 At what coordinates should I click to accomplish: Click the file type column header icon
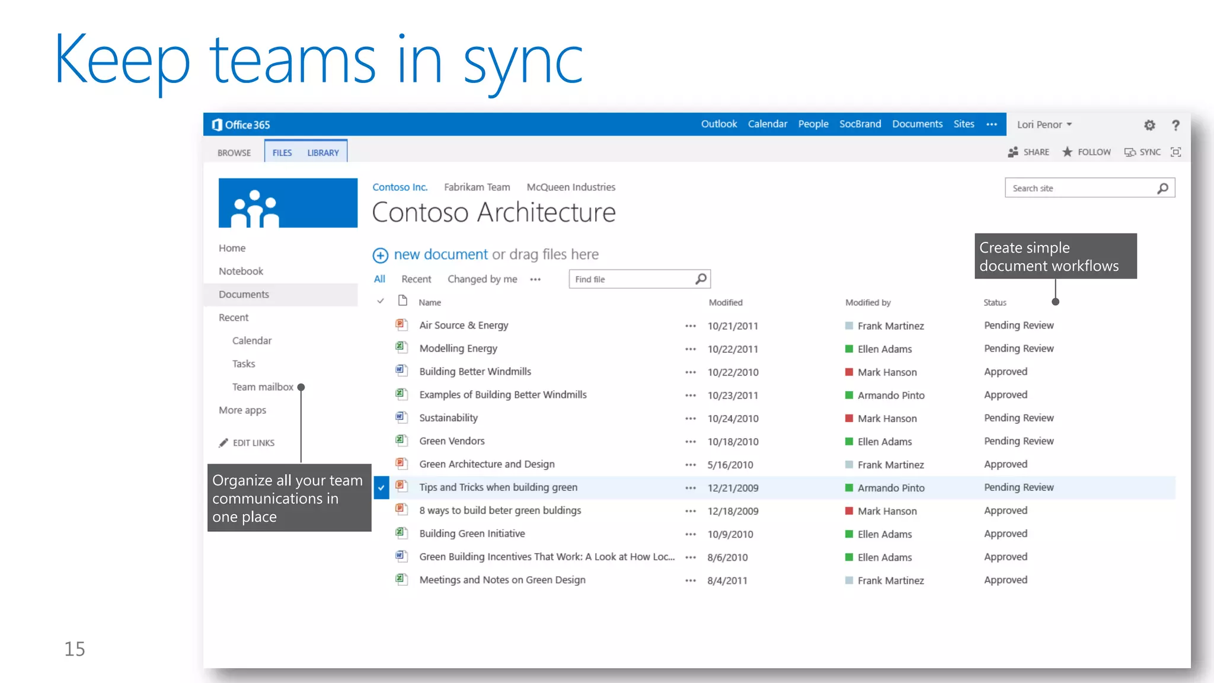click(403, 301)
